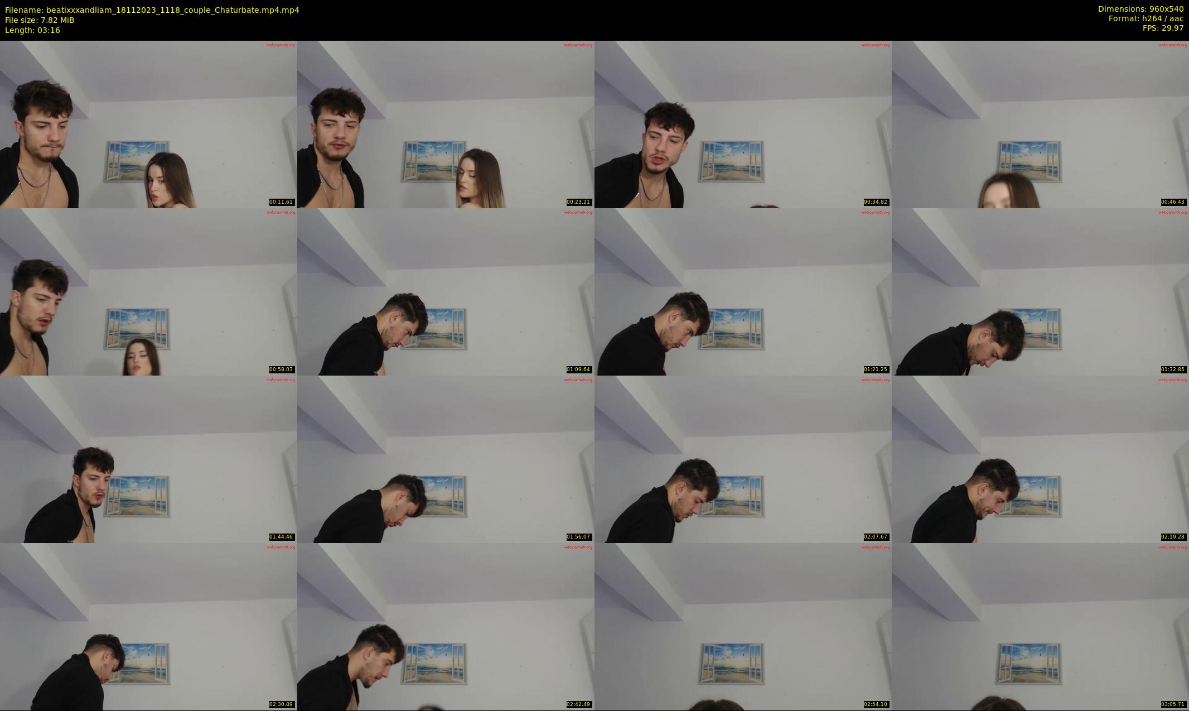This screenshot has width=1189, height=711.
Task: Click the thumbnail frame stamped 01:21.25
Action: (x=743, y=291)
